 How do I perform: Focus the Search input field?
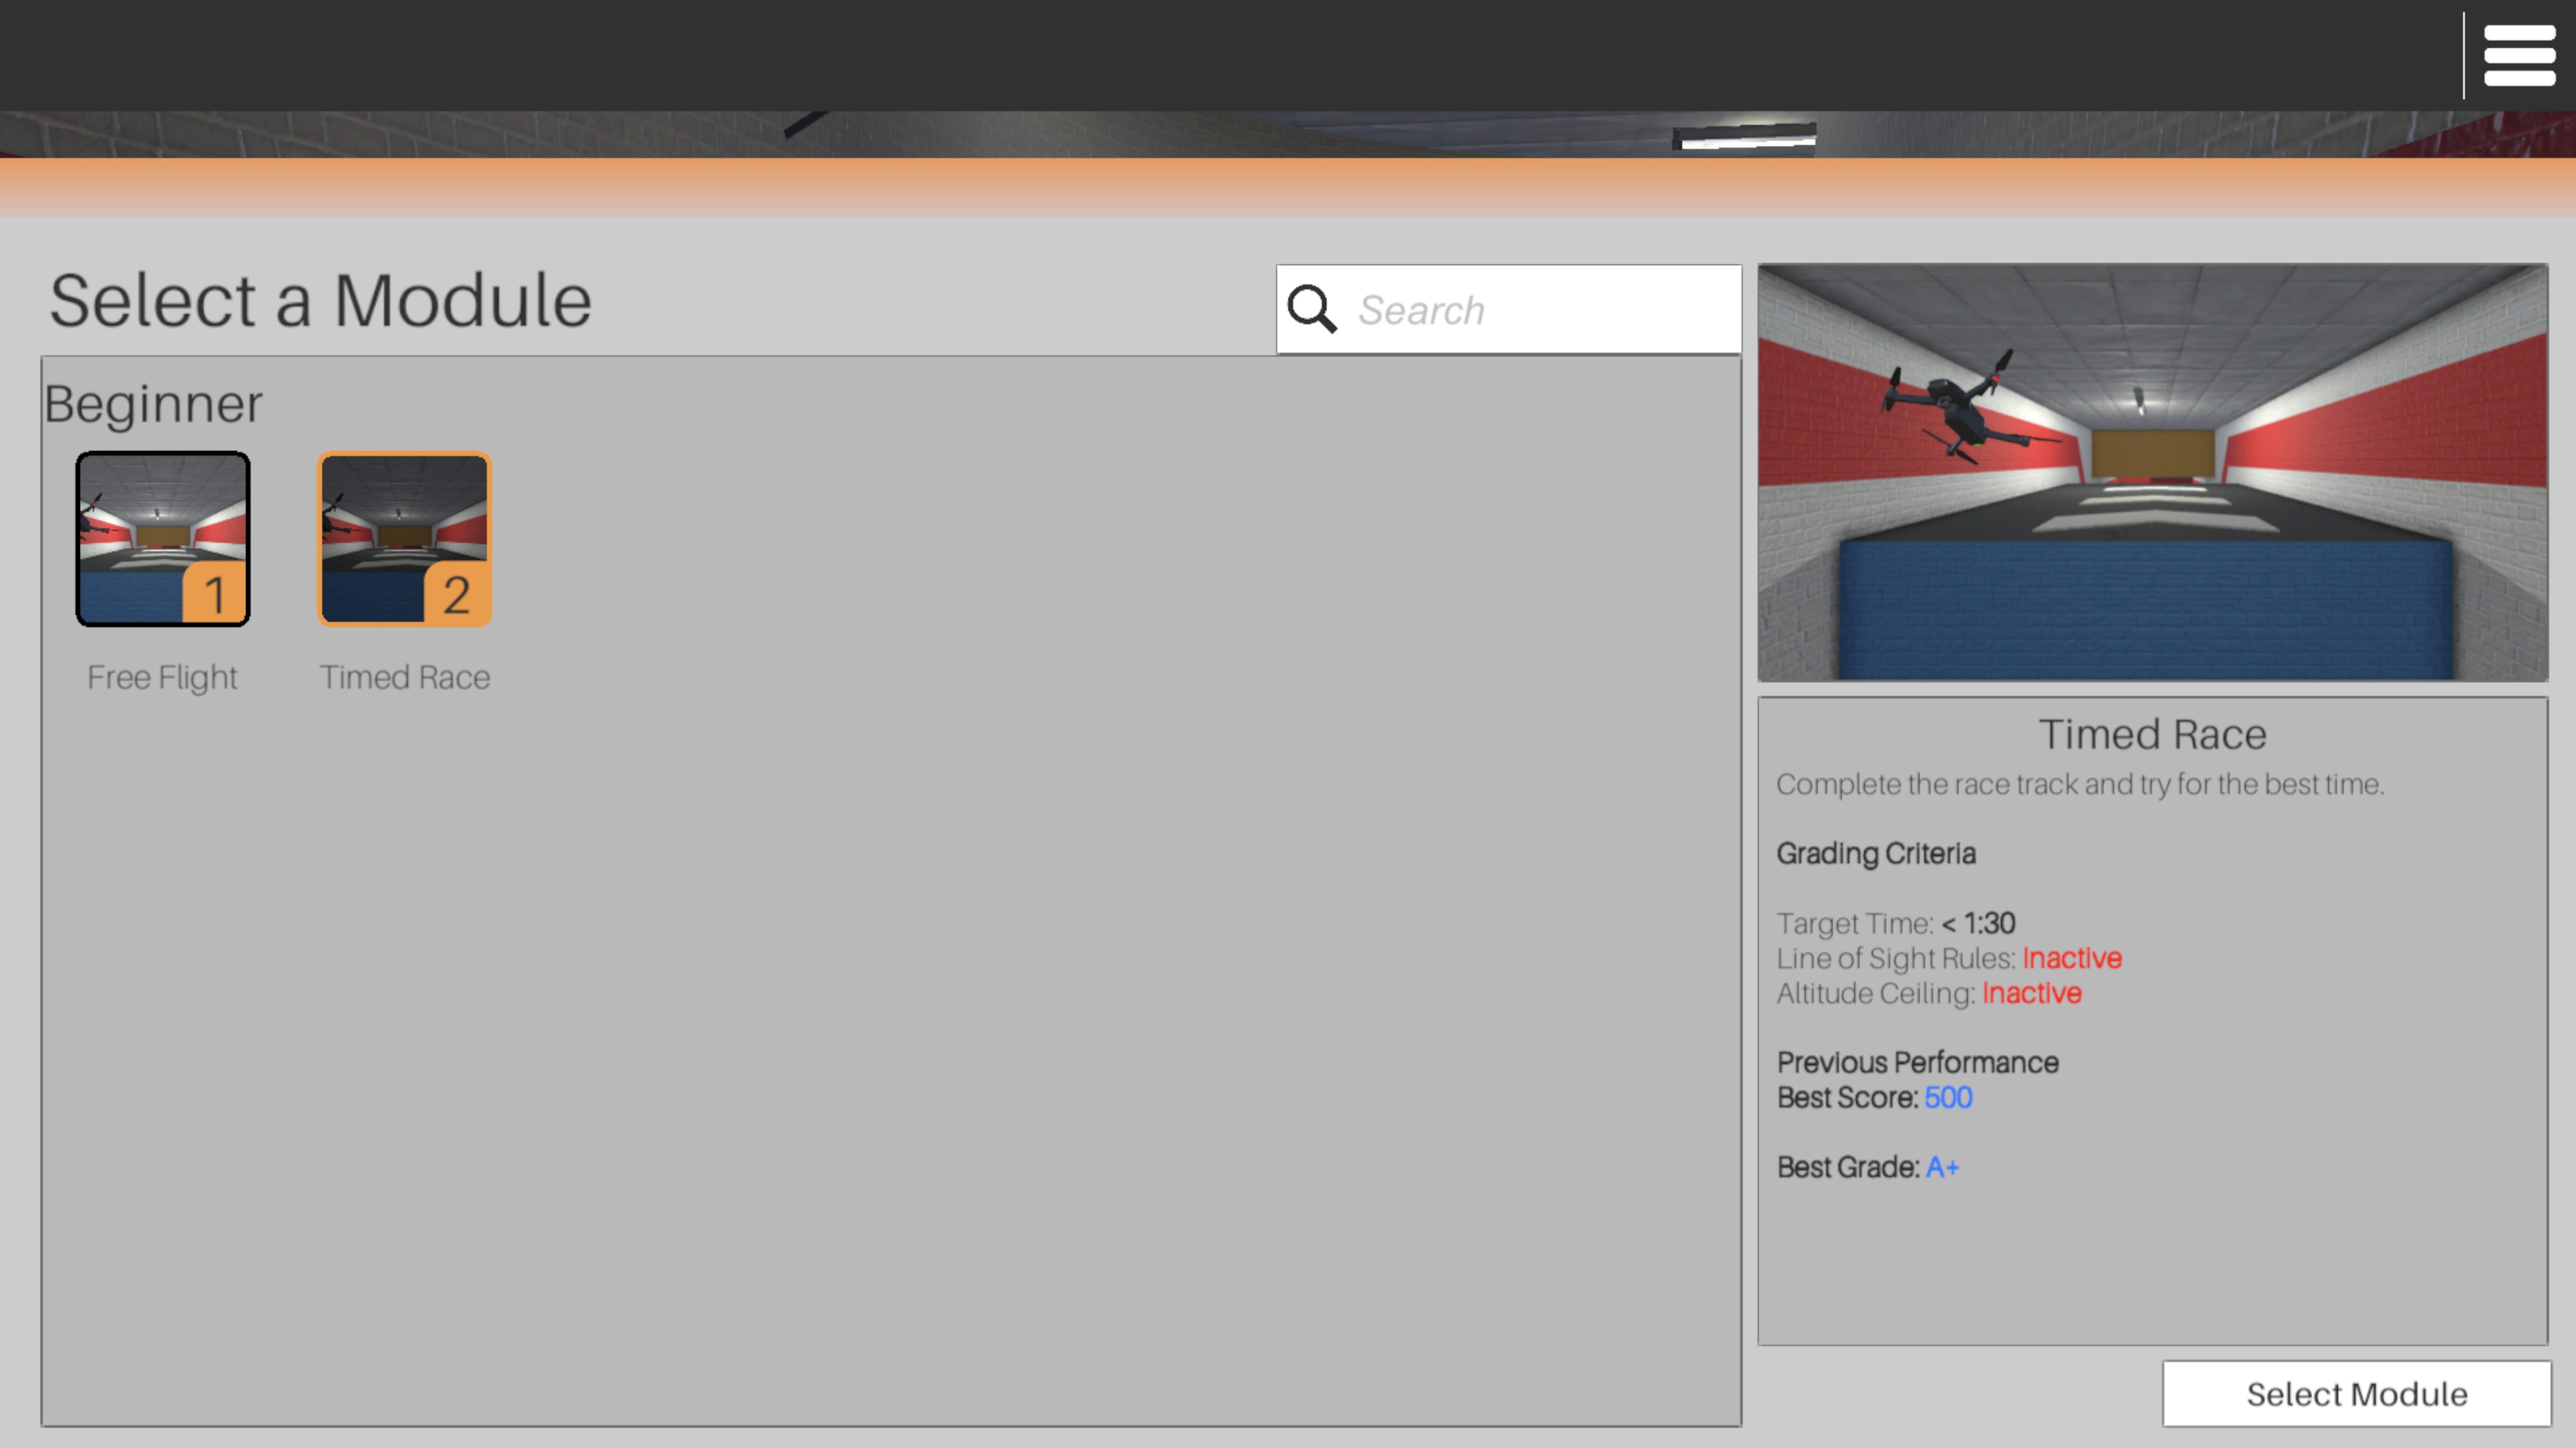pyautogui.click(x=1540, y=310)
